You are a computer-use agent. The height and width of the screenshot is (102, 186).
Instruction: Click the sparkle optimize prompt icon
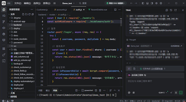(x=171, y=93)
